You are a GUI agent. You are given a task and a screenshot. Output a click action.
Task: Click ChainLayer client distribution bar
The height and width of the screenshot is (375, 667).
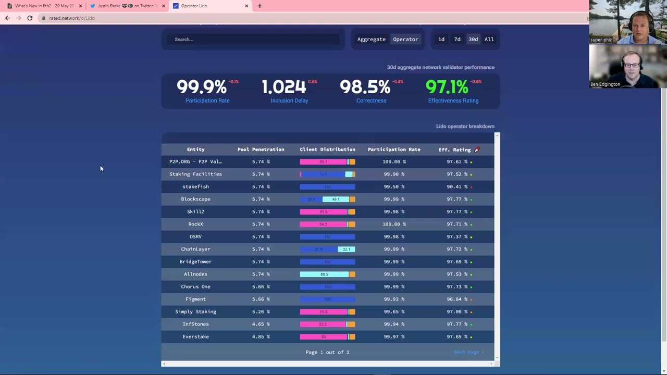pyautogui.click(x=327, y=249)
